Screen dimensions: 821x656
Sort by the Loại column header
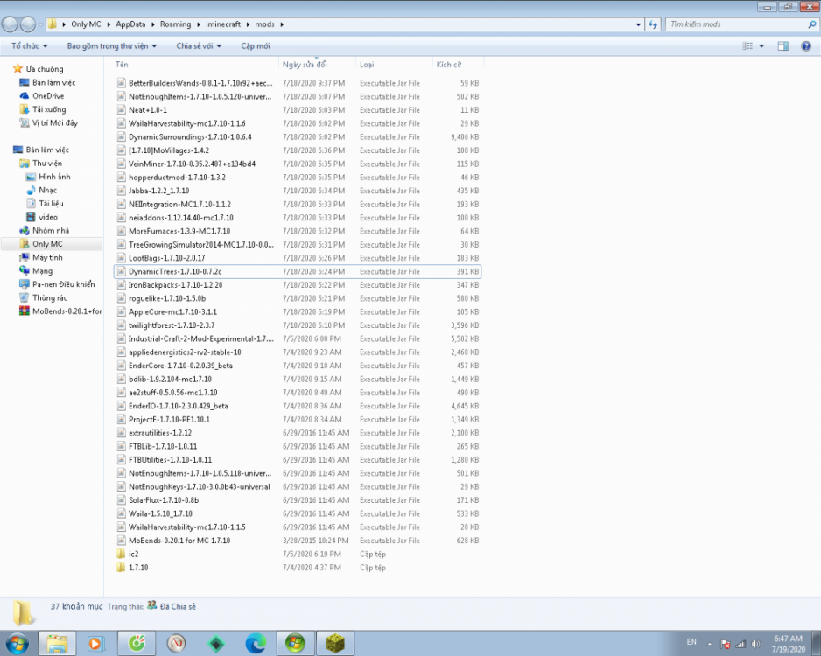tap(394, 65)
